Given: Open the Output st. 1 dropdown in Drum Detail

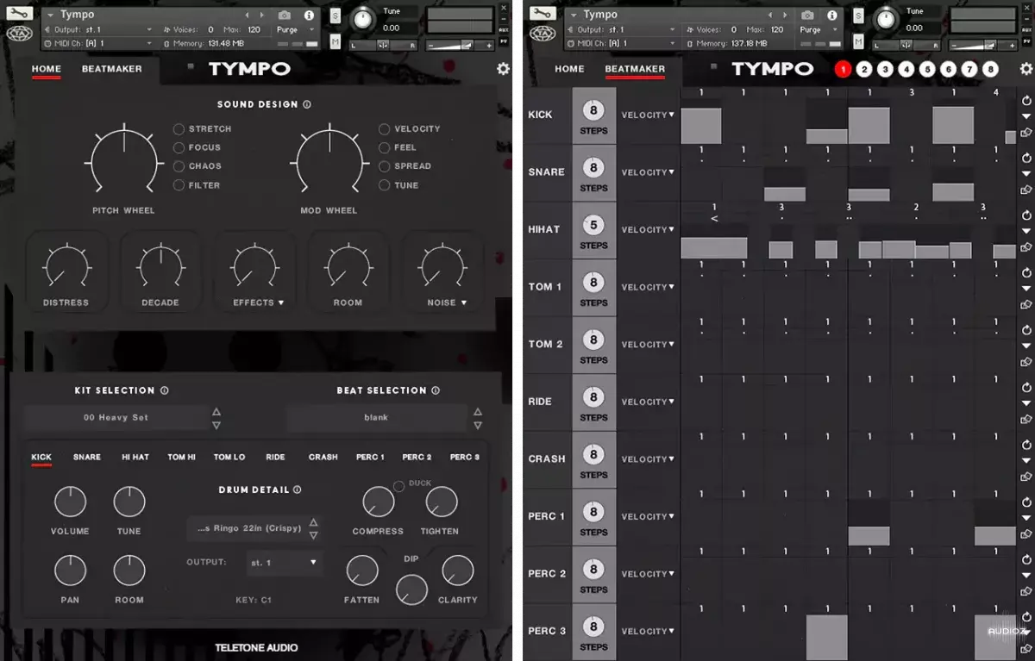Looking at the screenshot, I should pyautogui.click(x=284, y=562).
